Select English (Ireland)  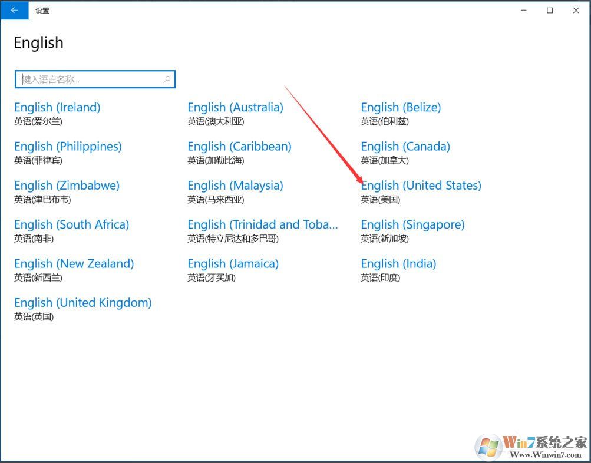[57, 107]
